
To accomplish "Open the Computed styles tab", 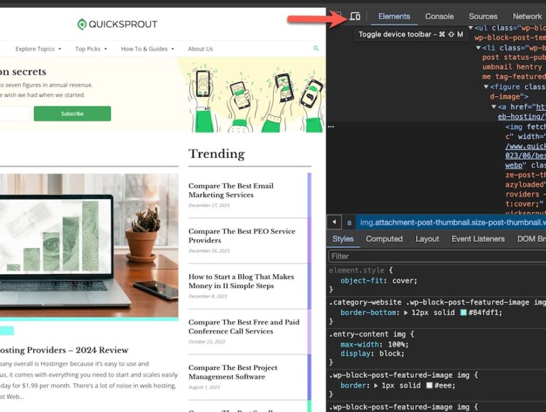I will pyautogui.click(x=384, y=239).
